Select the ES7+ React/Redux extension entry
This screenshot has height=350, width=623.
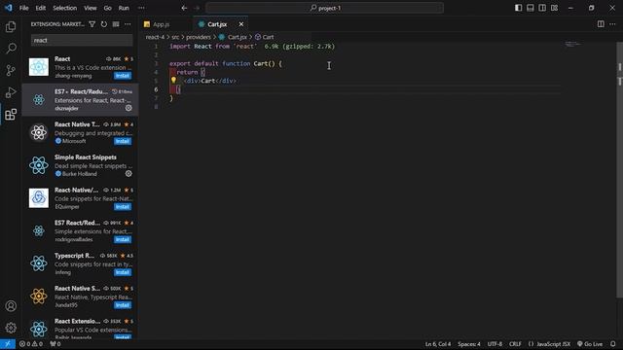click(80, 99)
